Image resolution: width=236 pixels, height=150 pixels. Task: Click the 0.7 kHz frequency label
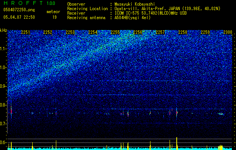(x=3, y=124)
